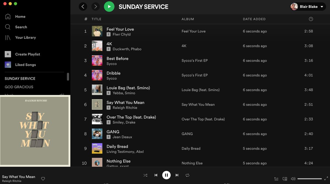
Task: Sort tracks by the DATE ADDED column header
Action: [254, 19]
